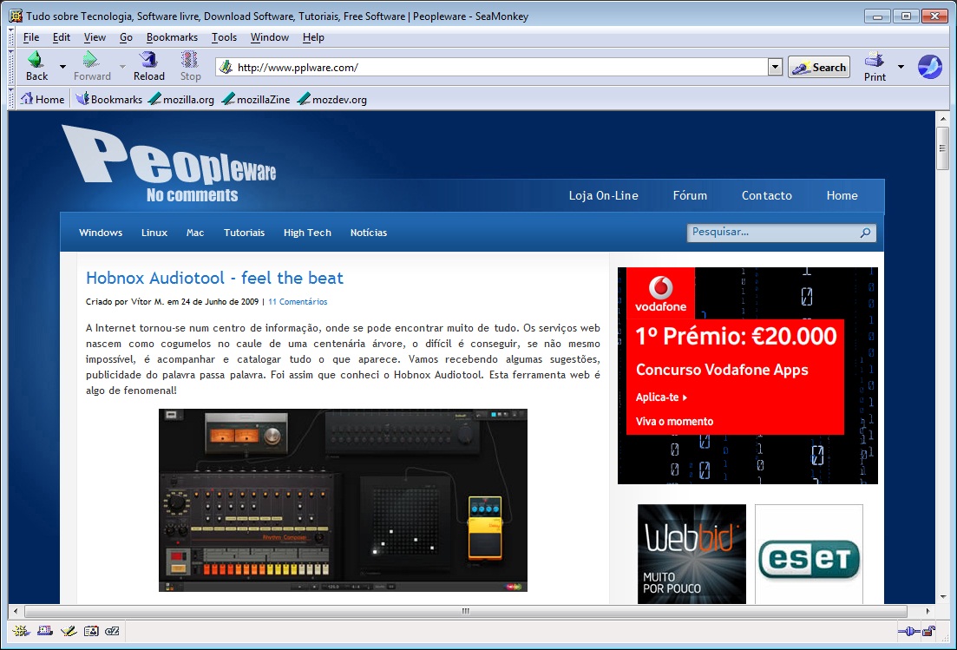Open the mozilla.org bookmark
Viewport: 957px width, 650px height.
pyautogui.click(x=181, y=99)
